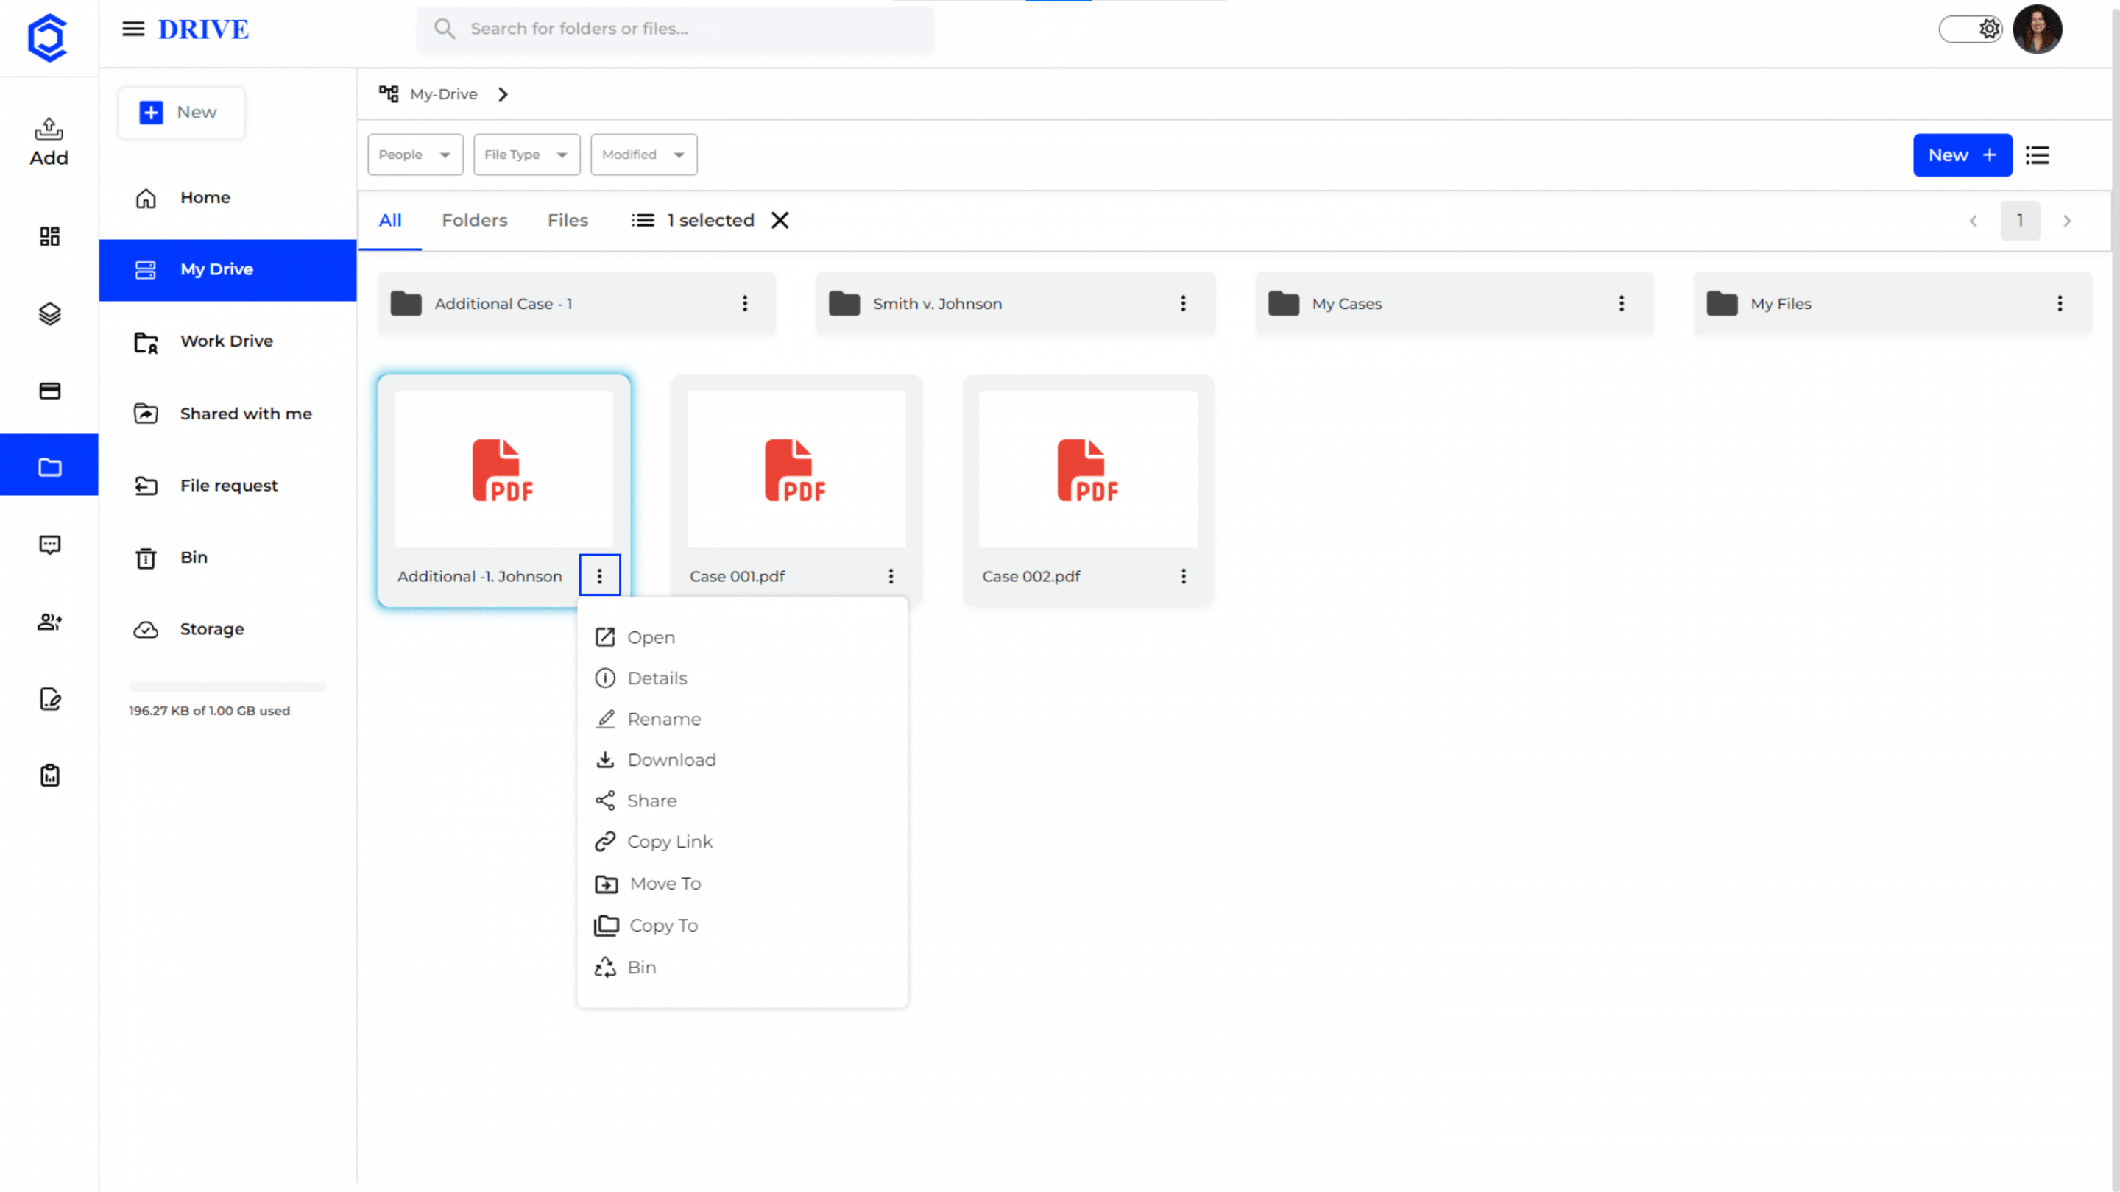Select the folder icon in left rail
This screenshot has height=1192, width=2120.
49,467
